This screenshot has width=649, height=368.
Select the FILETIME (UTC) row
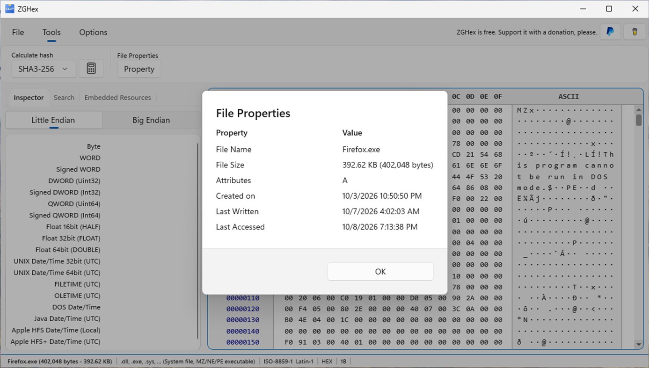[77, 284]
